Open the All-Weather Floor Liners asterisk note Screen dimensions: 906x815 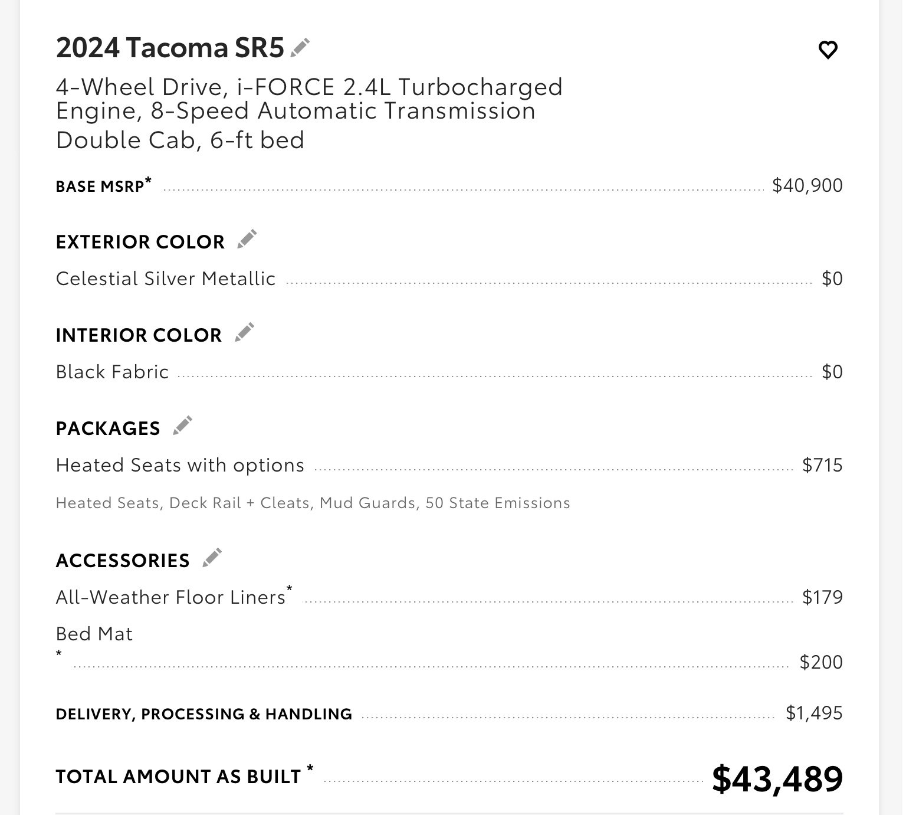[289, 588]
